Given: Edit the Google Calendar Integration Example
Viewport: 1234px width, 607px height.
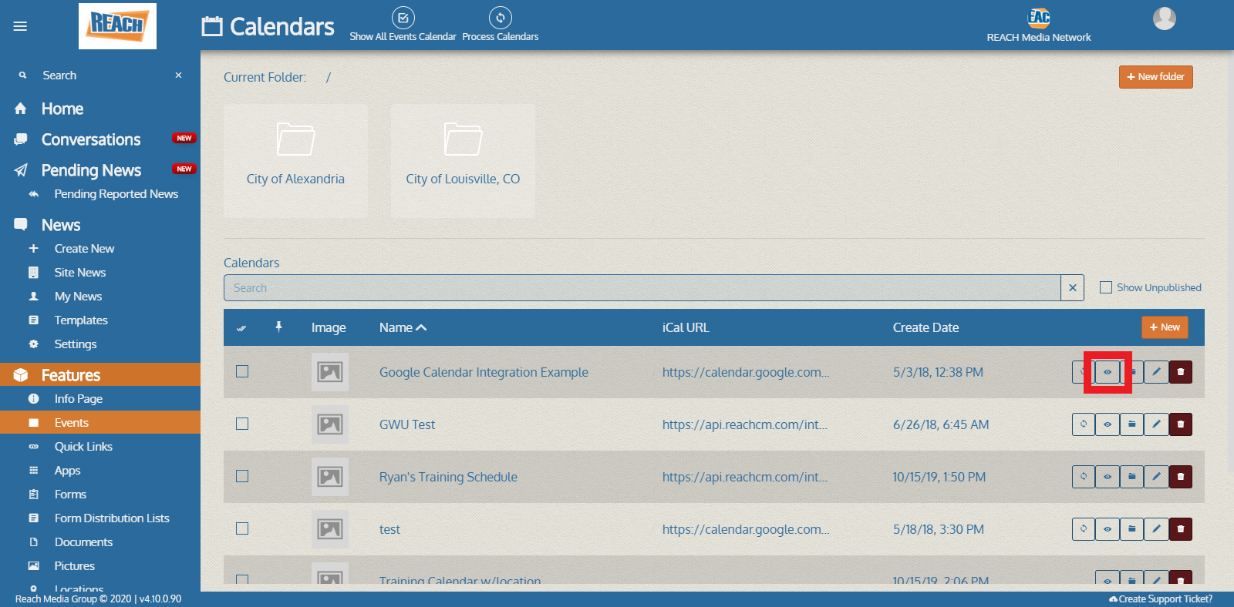Looking at the screenshot, I should 1156,372.
